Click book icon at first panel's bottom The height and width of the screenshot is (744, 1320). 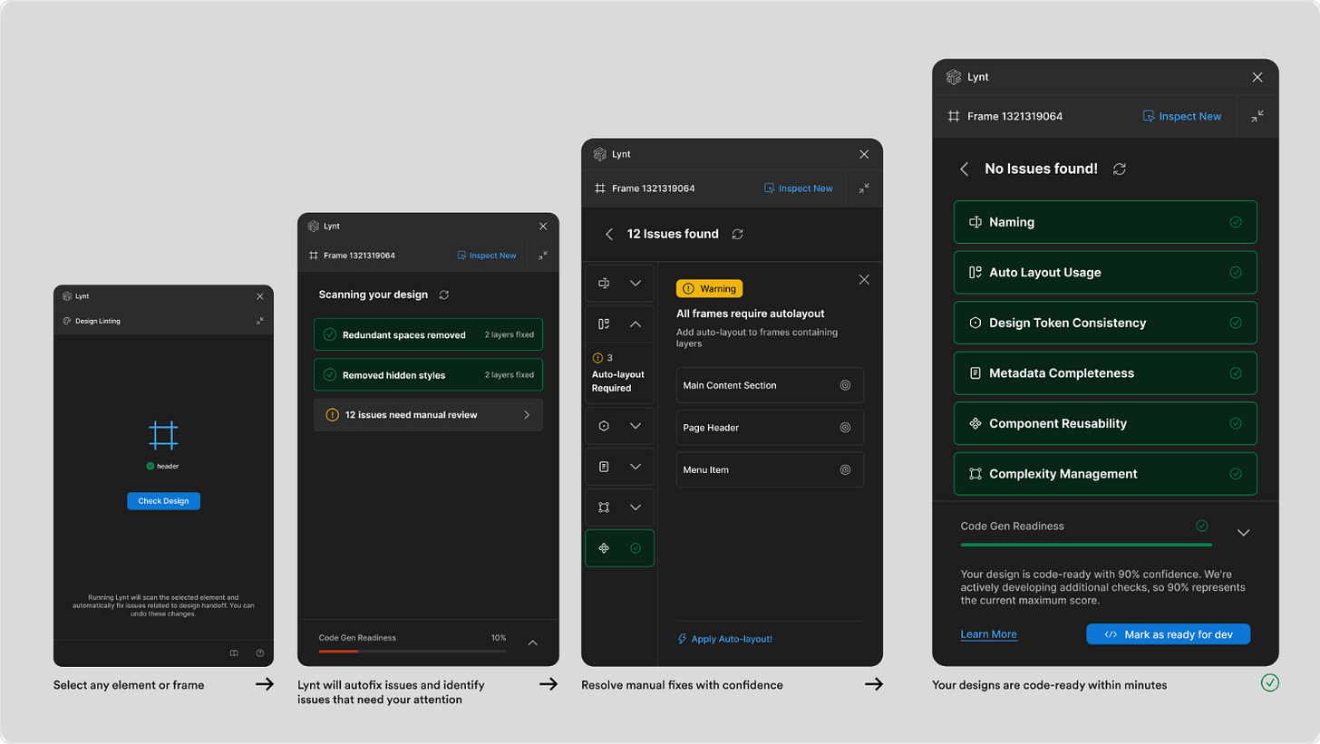(234, 652)
